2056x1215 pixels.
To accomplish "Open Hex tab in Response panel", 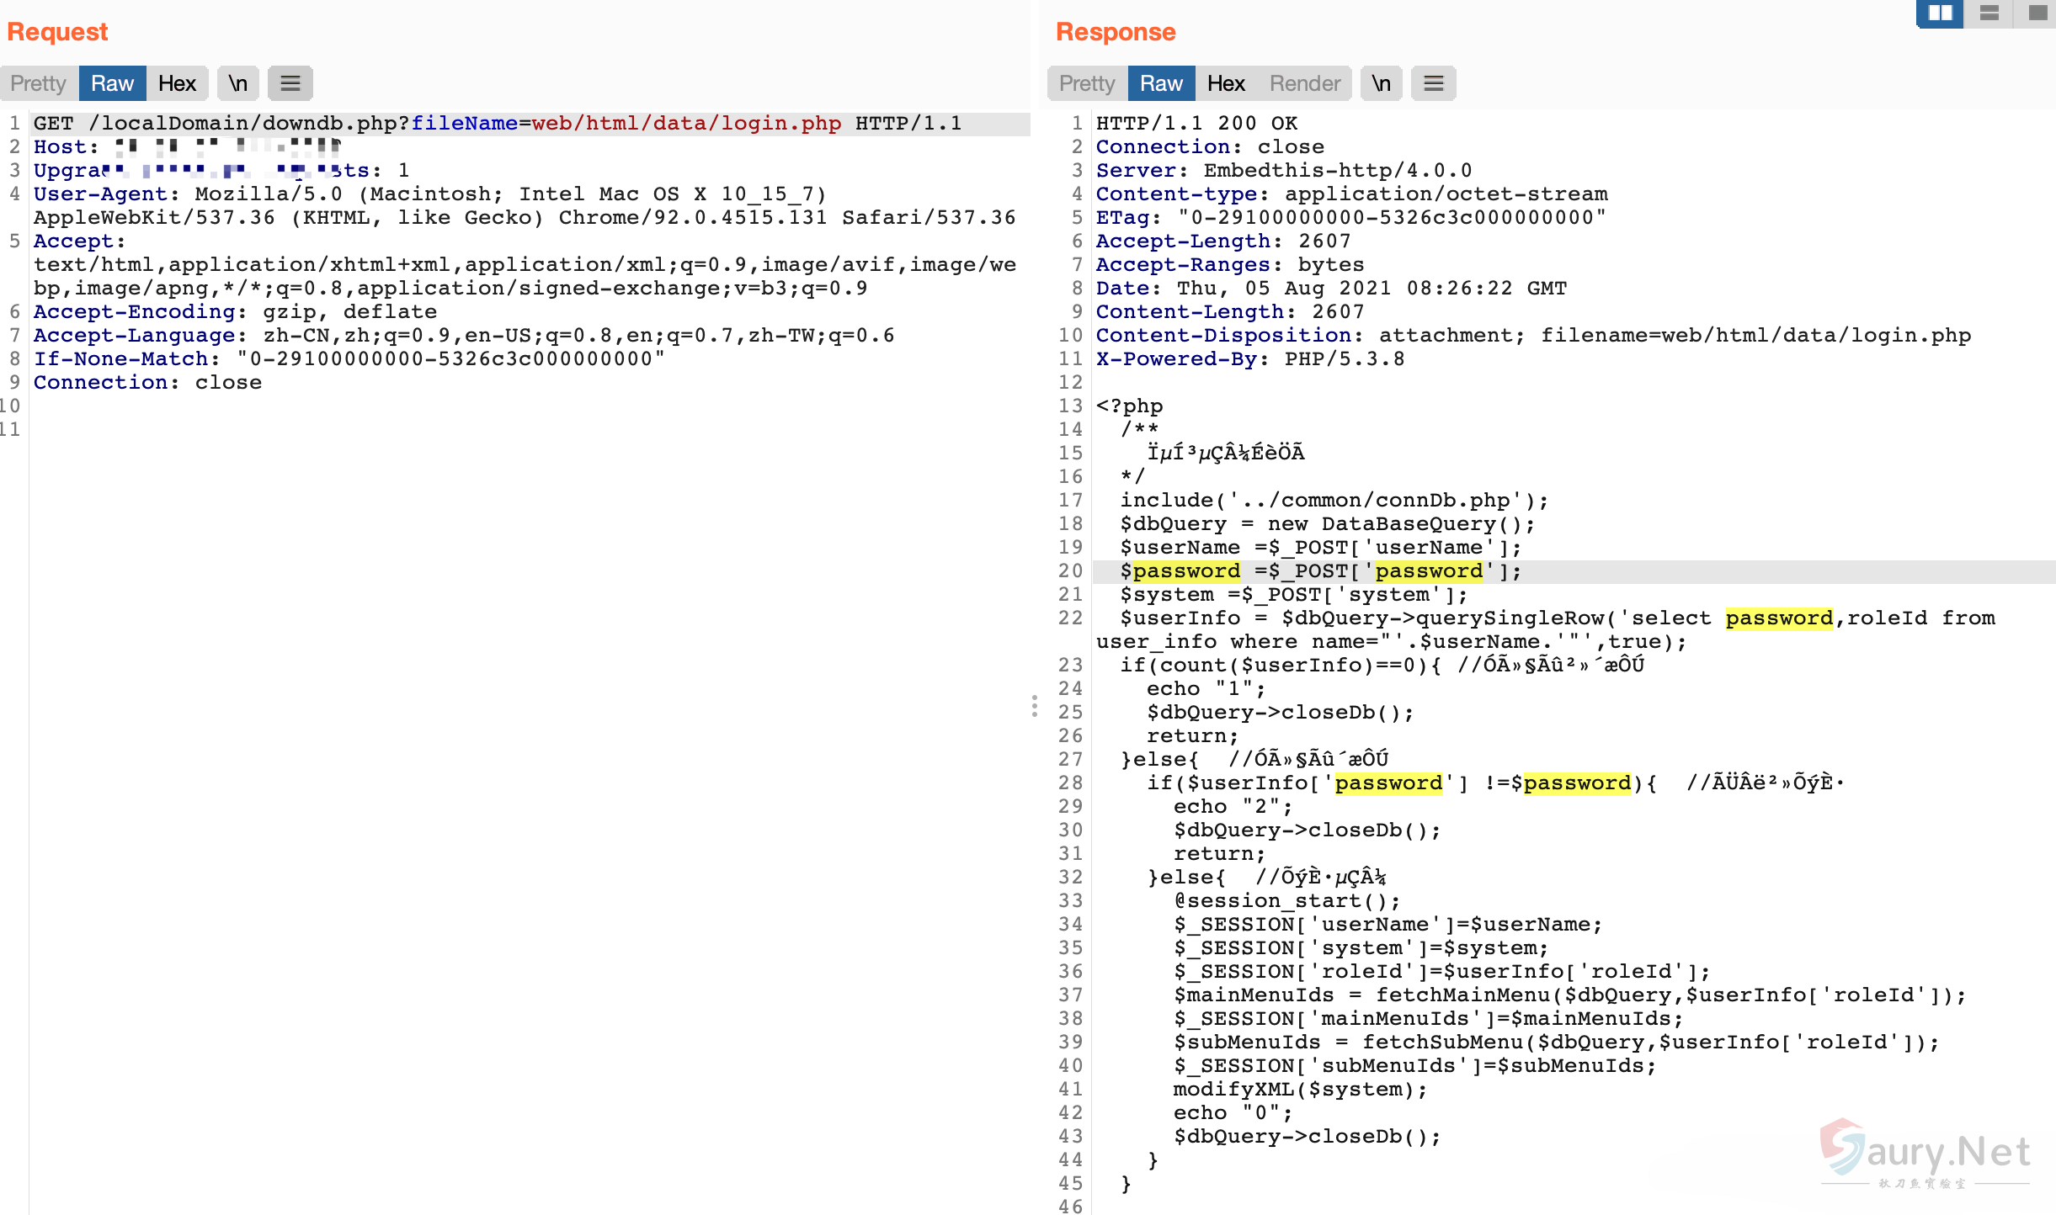I will 1226,83.
